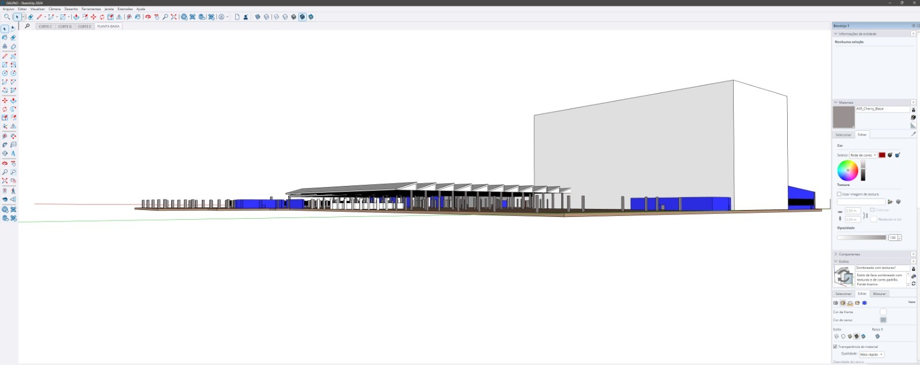Image resolution: width=920 pixels, height=365 pixels.
Task: Click the search icon beside scene tabs
Action: tap(27, 26)
